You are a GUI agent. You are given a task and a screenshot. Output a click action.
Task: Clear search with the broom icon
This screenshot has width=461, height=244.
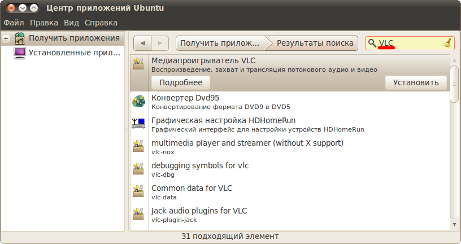pos(448,43)
